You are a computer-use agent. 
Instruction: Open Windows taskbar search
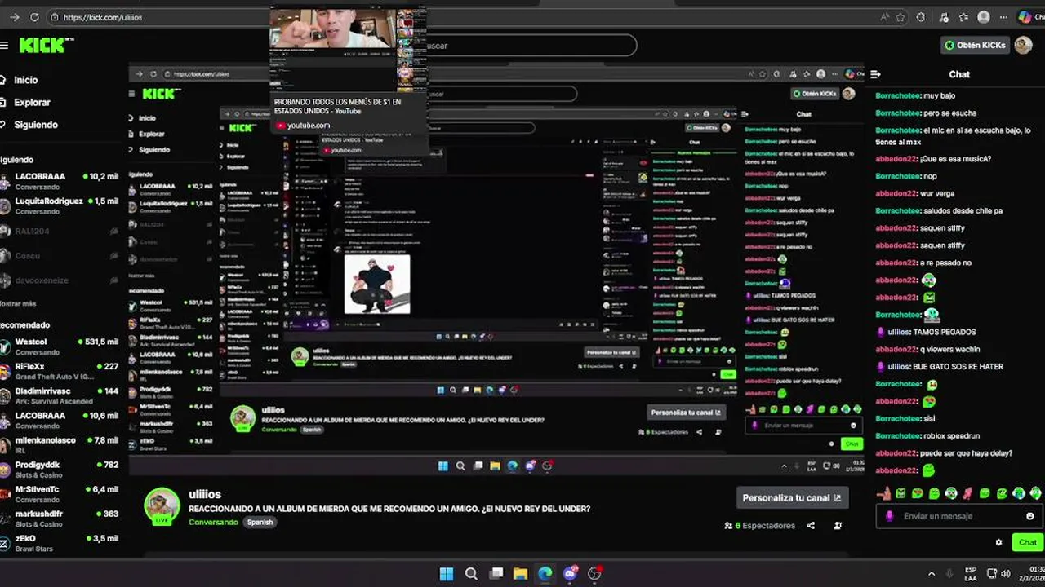(x=471, y=574)
